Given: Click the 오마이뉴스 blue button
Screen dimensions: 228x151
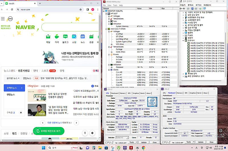Looking at the screenshot, I should click(x=14, y=88).
